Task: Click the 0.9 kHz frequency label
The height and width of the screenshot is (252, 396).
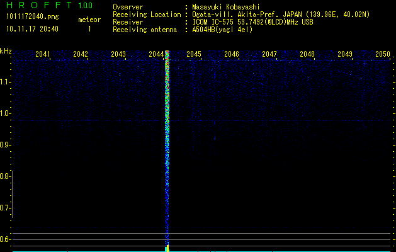Action: click(4, 145)
